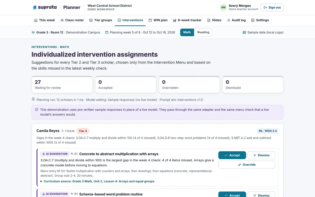315x197 pixels.
Task: Open the Audit log tab
Action: tap(236, 20)
